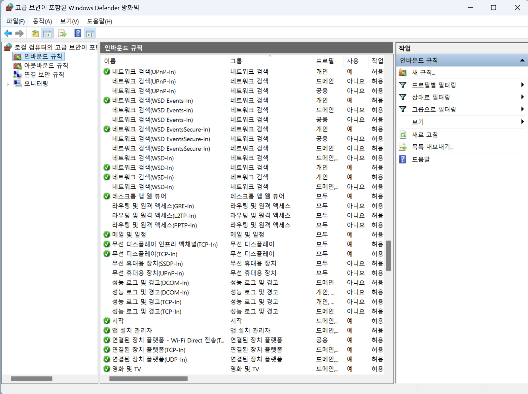The image size is (528, 394).
Task: Click green check icon of 영화 및 TV
Action: 107,369
